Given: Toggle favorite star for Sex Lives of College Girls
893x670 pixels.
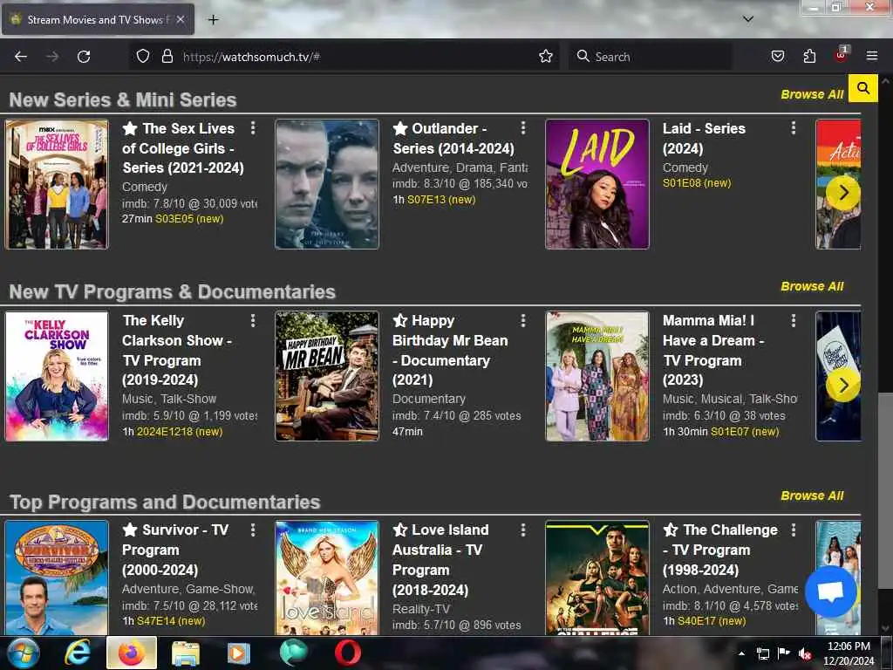Looking at the screenshot, I should click(x=130, y=129).
